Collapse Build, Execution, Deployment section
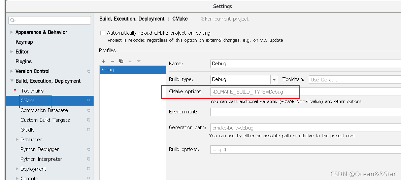The image size is (401, 180). 11,81
